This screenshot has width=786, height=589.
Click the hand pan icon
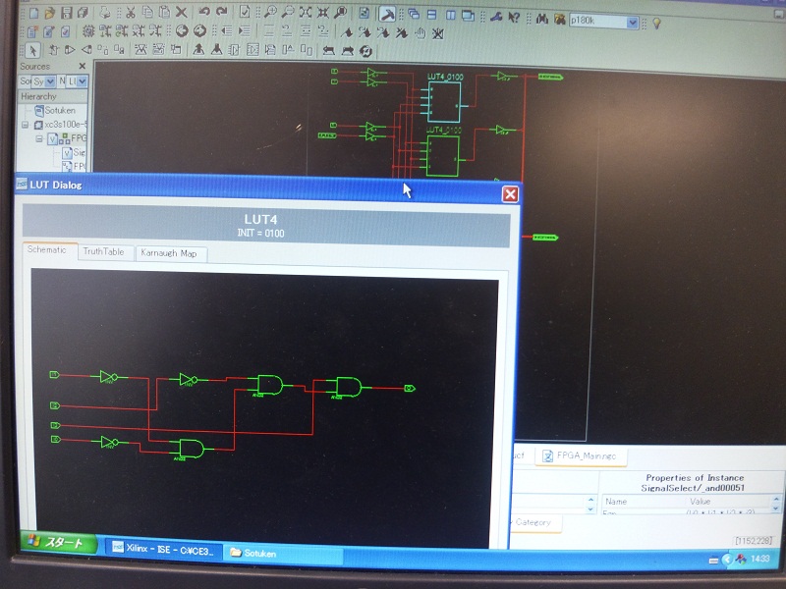(421, 33)
